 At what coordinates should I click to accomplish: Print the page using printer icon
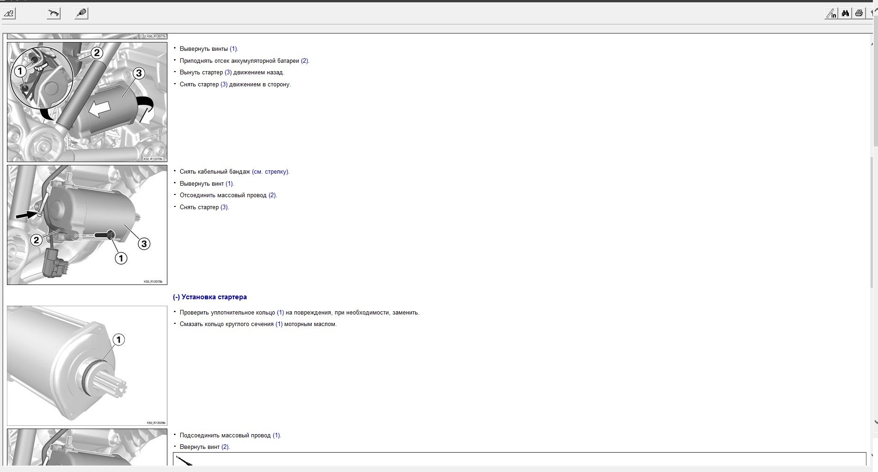tap(859, 13)
